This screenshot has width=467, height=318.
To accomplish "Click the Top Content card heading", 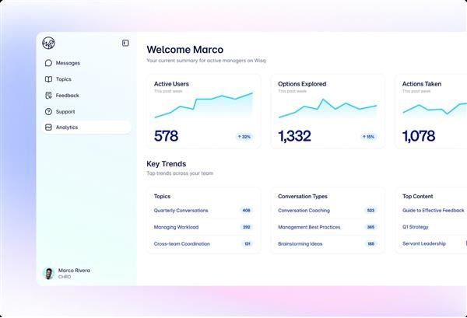I will [x=417, y=197].
